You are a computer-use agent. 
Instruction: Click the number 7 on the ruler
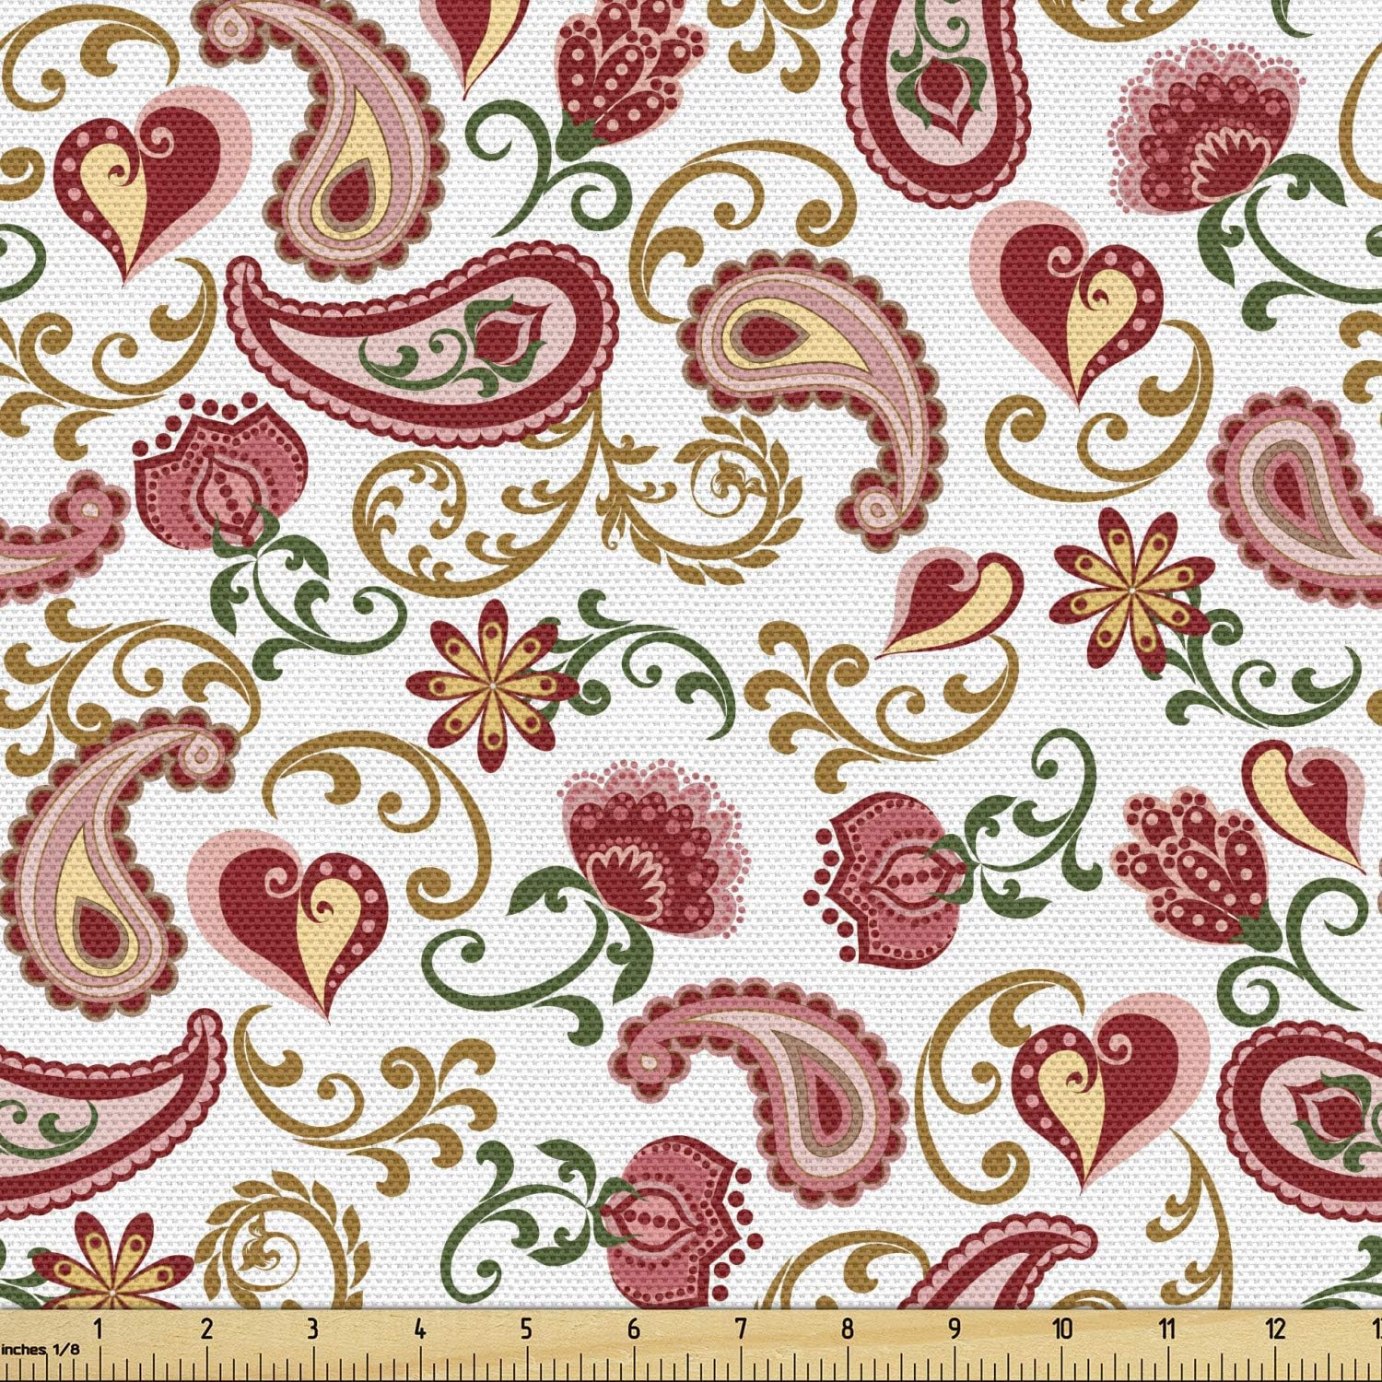coord(740,1329)
